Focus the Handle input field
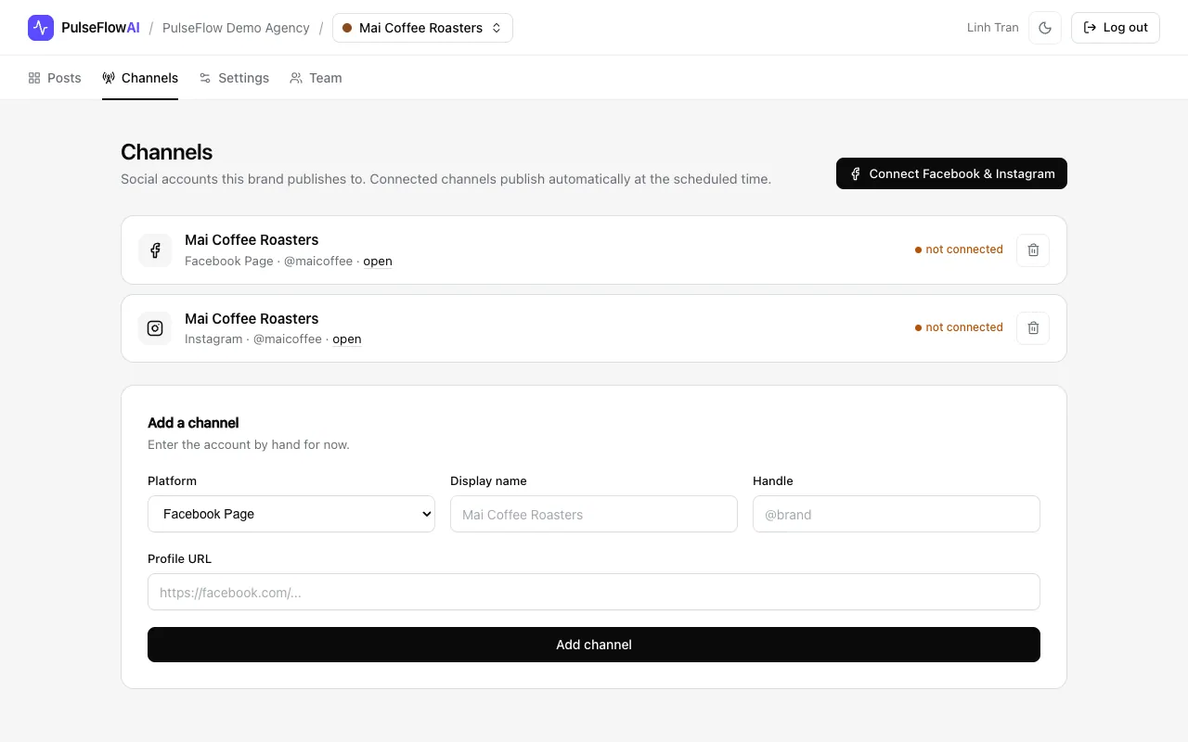Screen dimensions: 1188x742 pos(897,514)
